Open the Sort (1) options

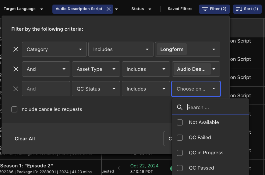click(x=247, y=9)
